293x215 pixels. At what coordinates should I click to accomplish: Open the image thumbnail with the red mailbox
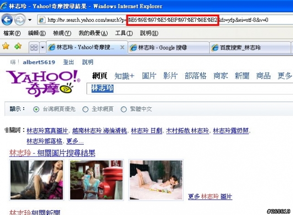97,180
